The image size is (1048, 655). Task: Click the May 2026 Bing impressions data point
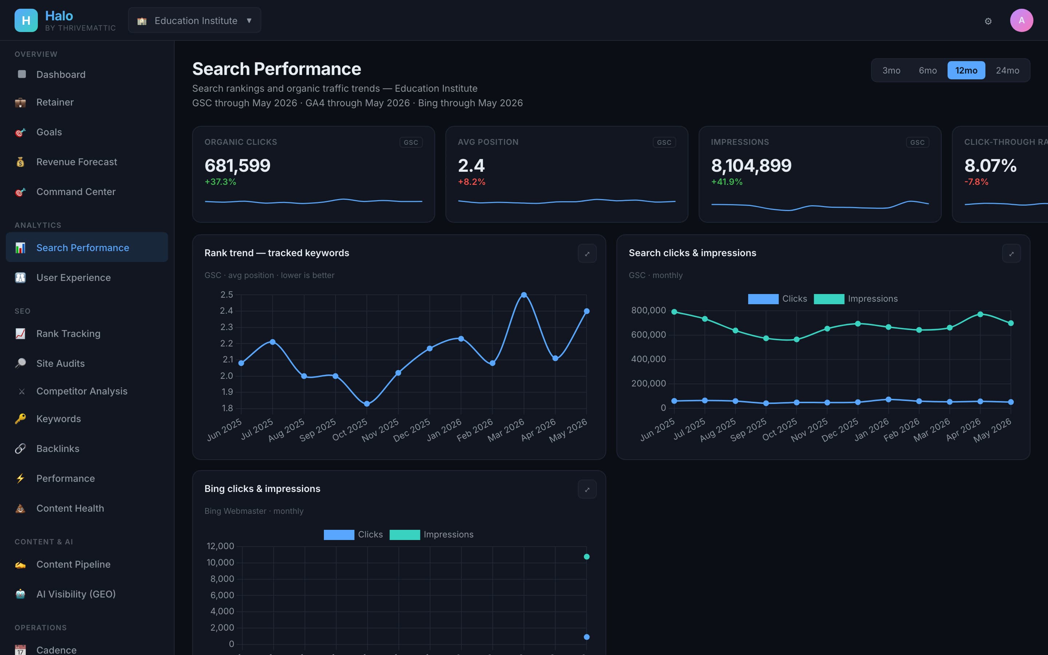(x=586, y=557)
